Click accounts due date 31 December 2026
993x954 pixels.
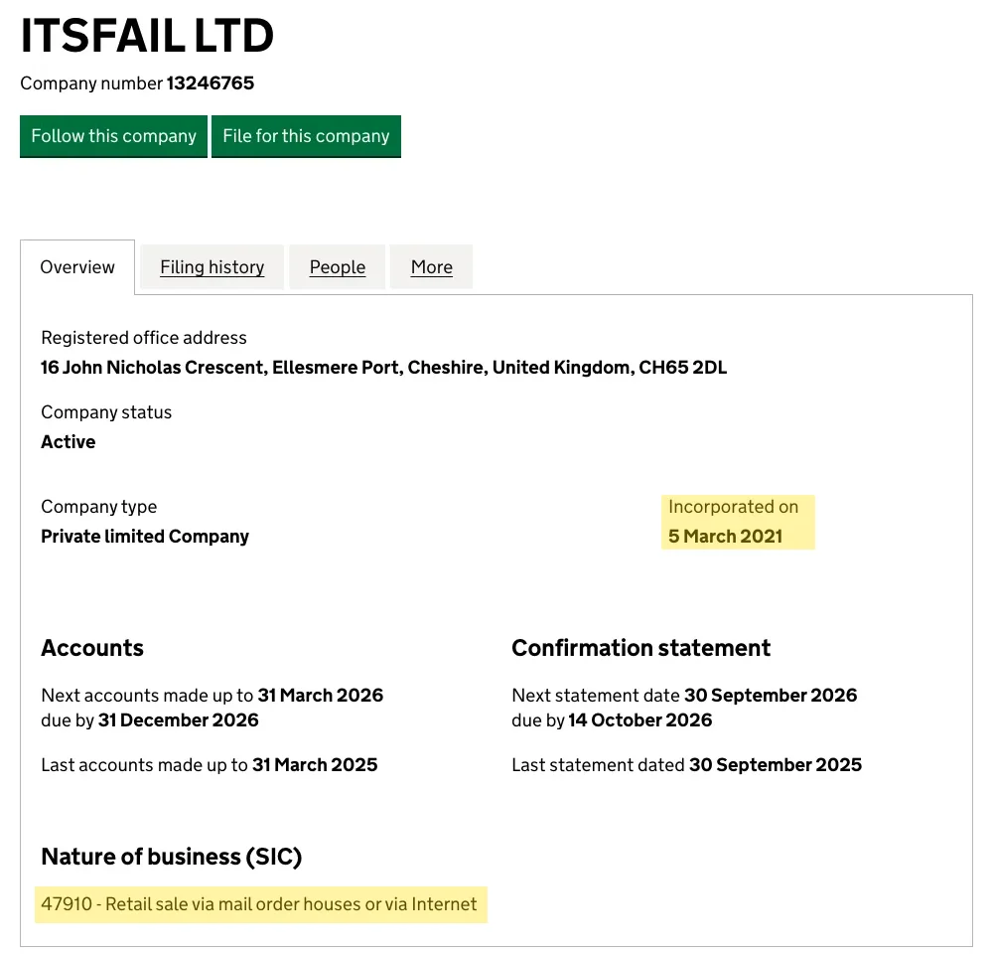point(179,720)
